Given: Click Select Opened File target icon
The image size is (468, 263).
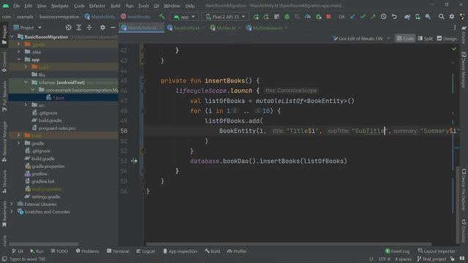Looking at the screenshot, I should click(68, 28).
